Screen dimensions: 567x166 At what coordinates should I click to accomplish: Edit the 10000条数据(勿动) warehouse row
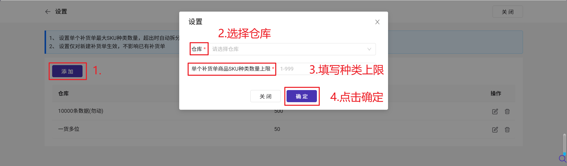[495, 112]
